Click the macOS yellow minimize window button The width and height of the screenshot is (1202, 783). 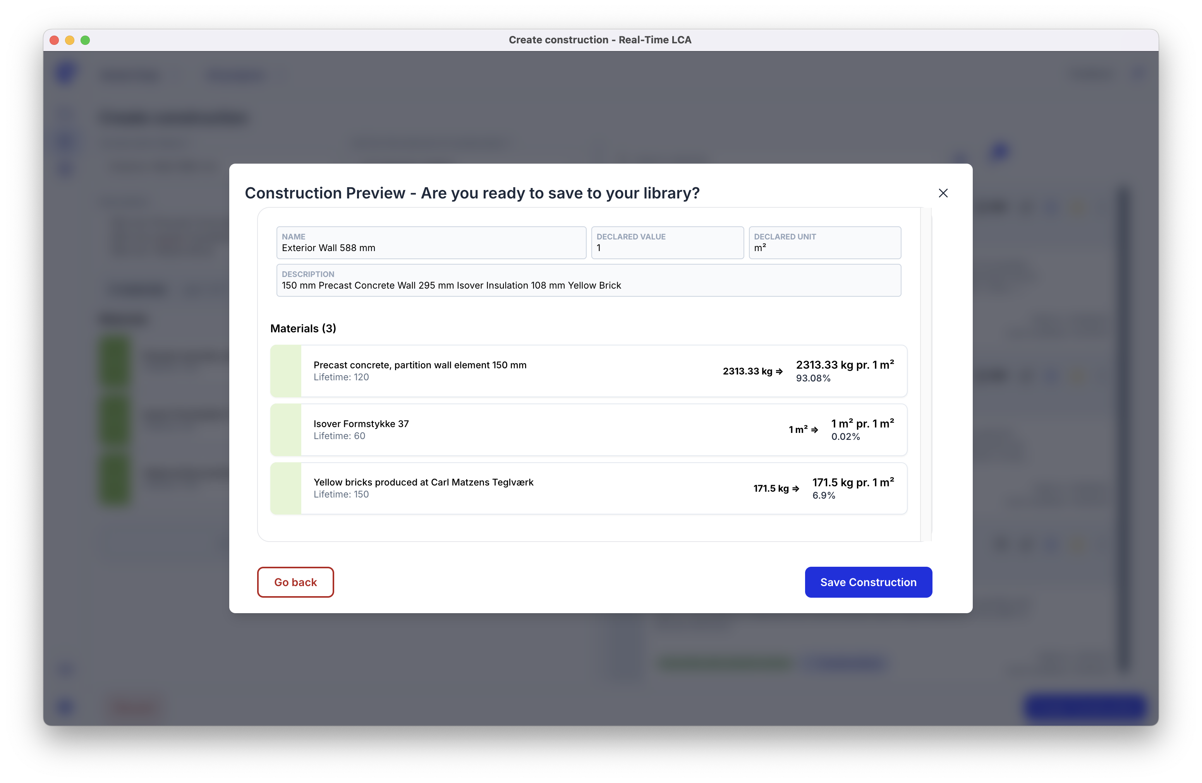[x=70, y=40]
